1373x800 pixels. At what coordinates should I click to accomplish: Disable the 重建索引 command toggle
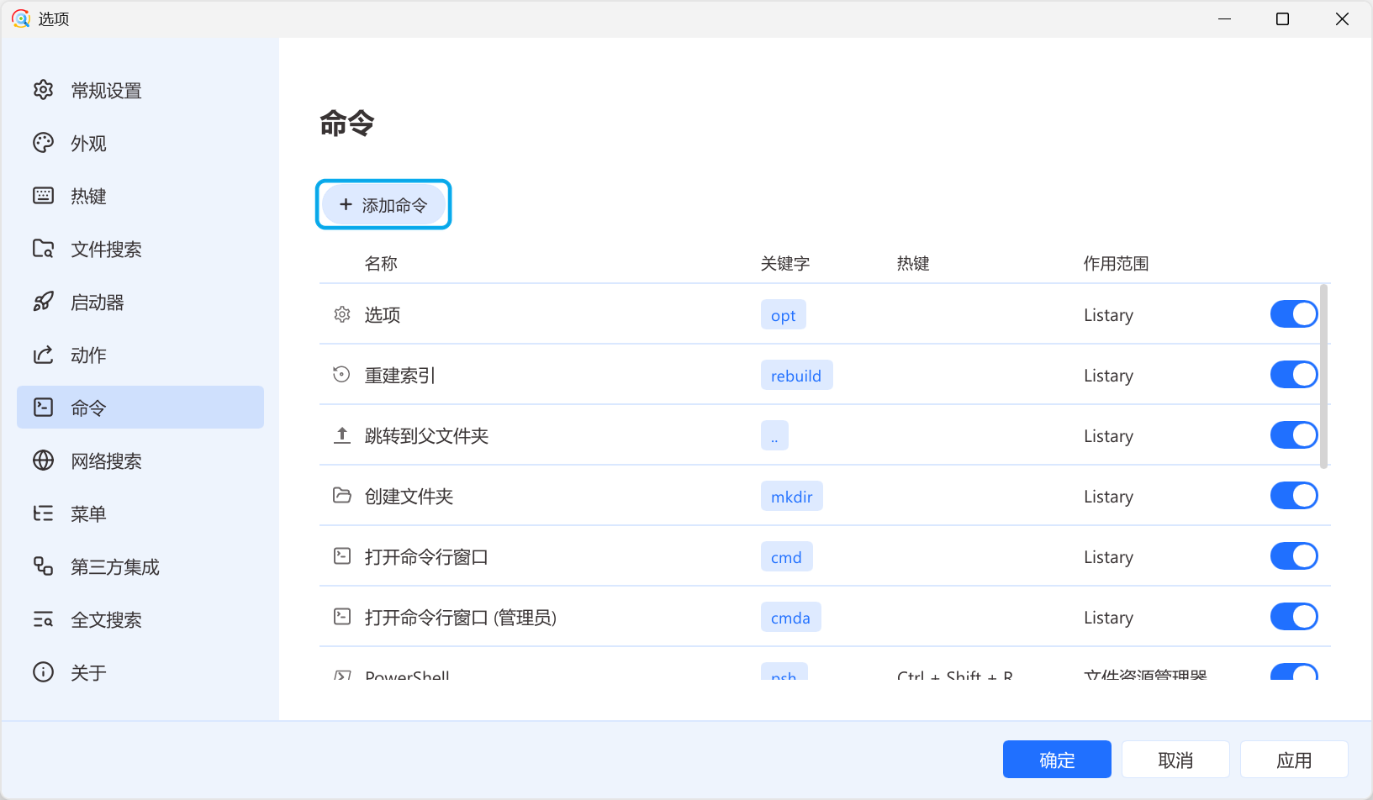1294,375
